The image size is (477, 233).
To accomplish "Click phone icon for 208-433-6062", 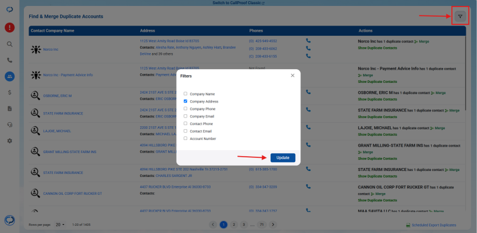I will click(308, 48).
